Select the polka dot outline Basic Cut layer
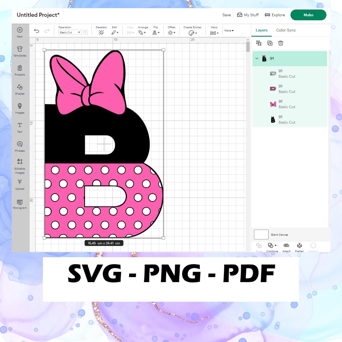The height and width of the screenshot is (342, 342). point(290,74)
